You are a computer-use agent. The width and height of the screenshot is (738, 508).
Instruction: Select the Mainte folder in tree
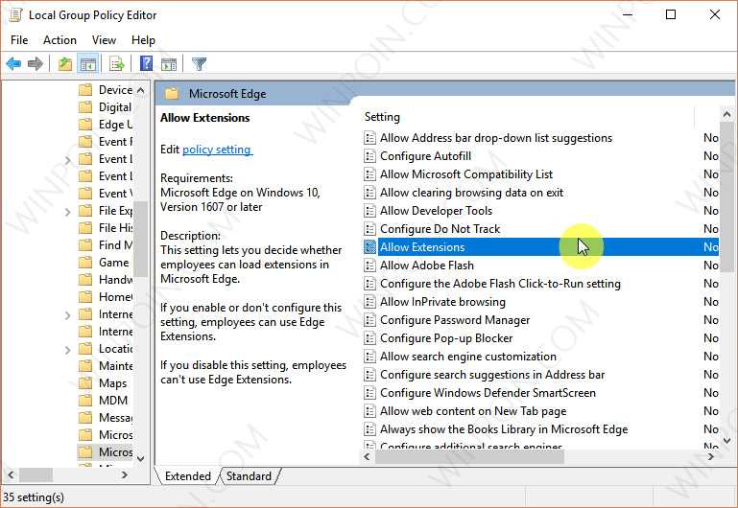point(106,365)
